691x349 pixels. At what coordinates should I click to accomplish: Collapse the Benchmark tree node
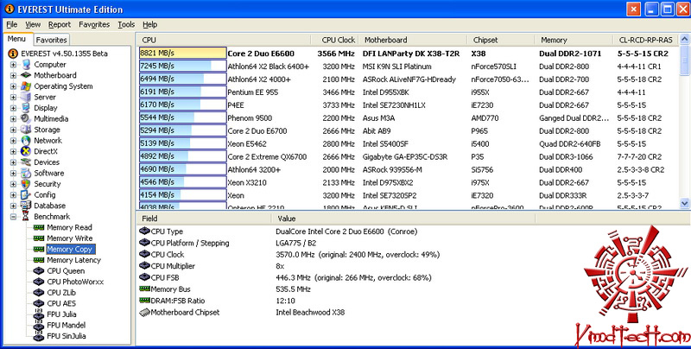click(13, 216)
